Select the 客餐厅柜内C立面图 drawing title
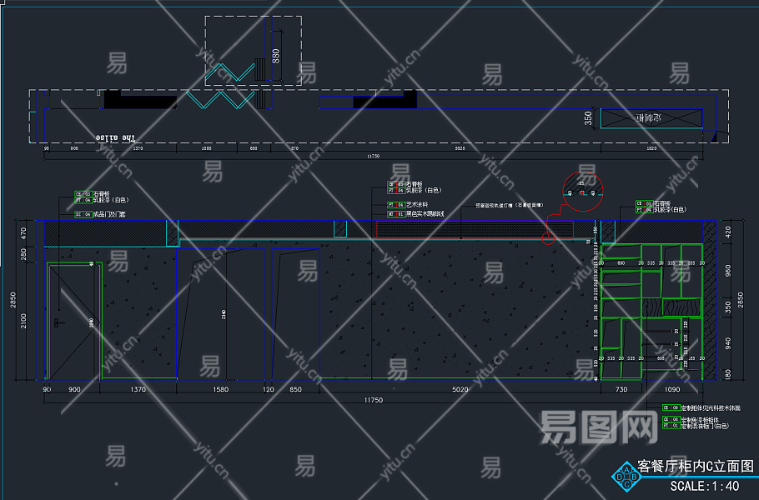The image size is (759, 500). click(x=696, y=466)
